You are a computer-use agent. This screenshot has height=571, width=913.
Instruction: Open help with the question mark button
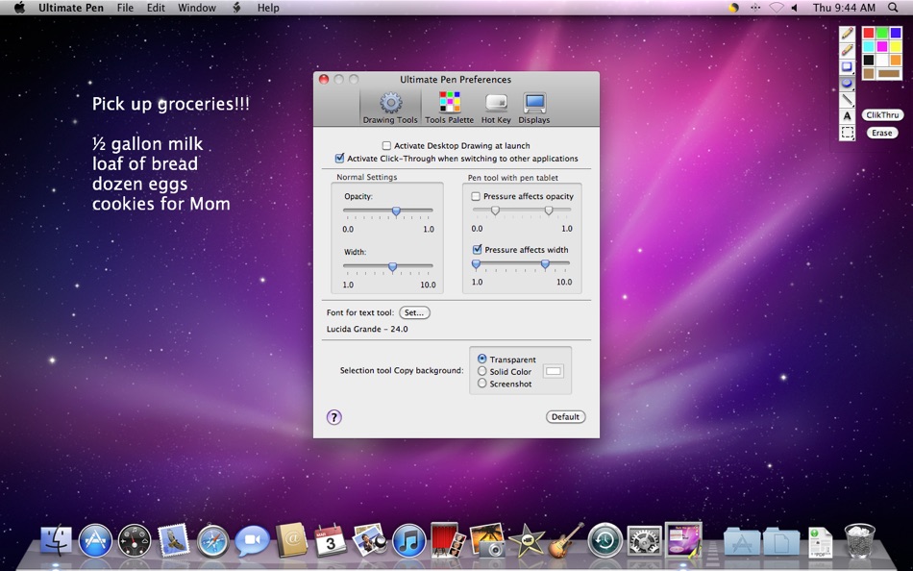(333, 417)
